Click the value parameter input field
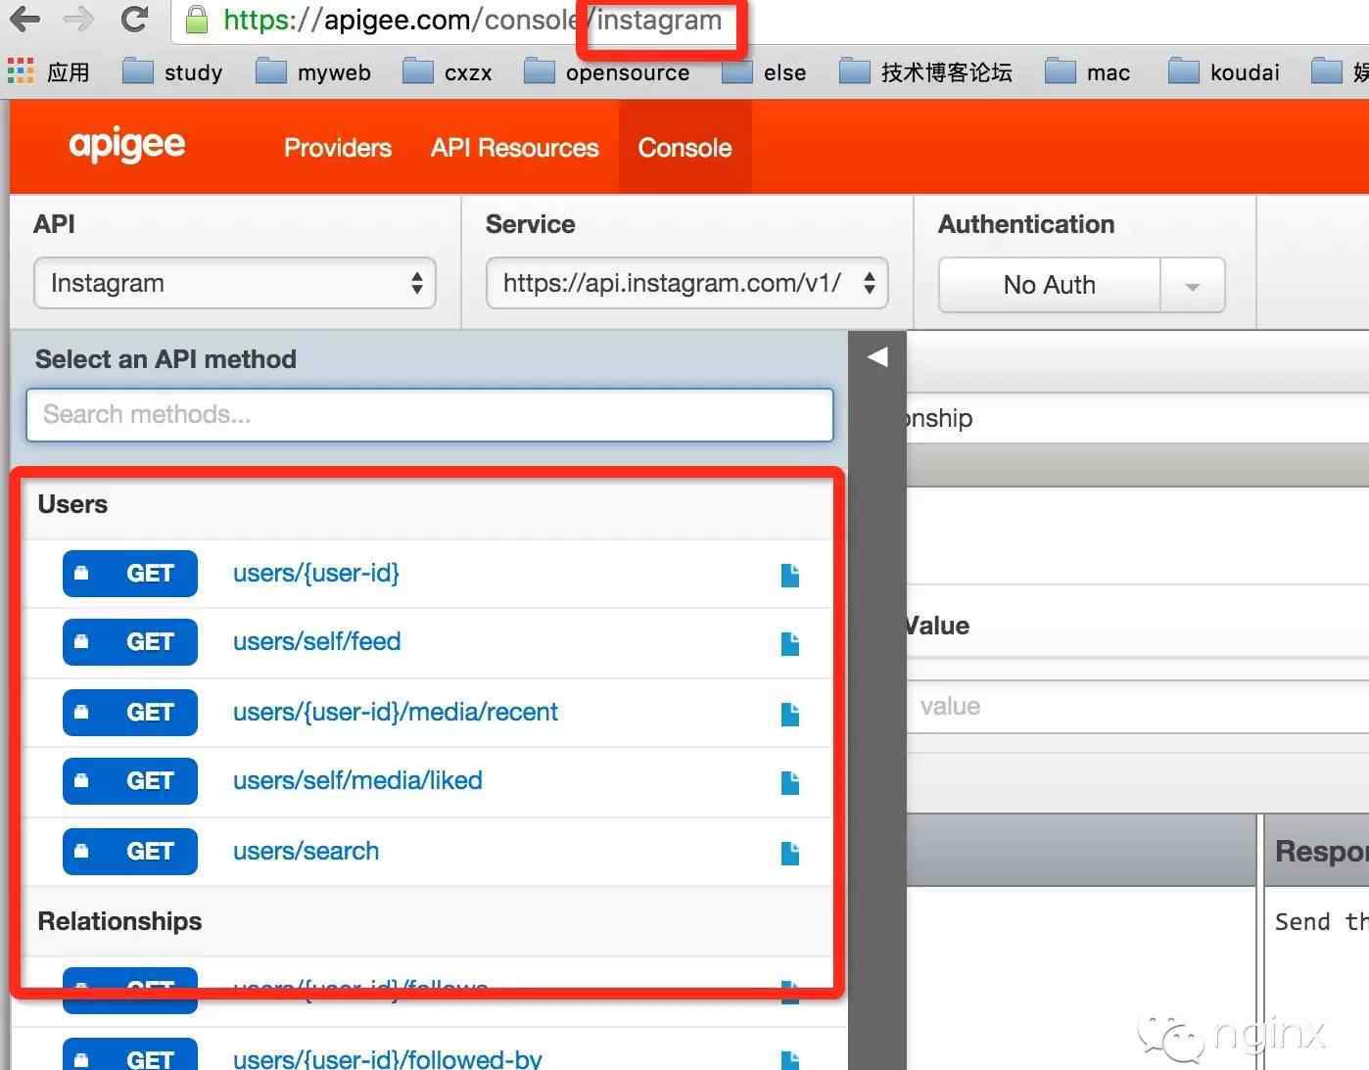 tap(1138, 707)
